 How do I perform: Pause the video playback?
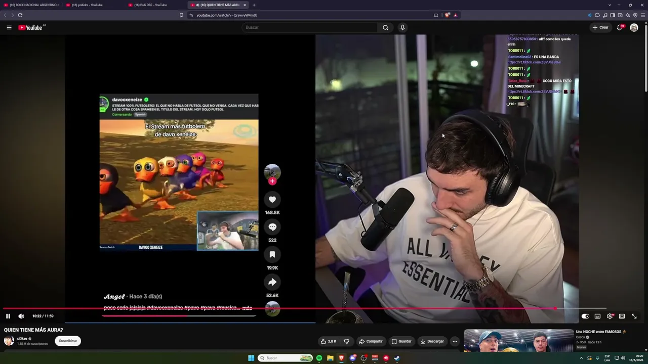click(x=8, y=316)
